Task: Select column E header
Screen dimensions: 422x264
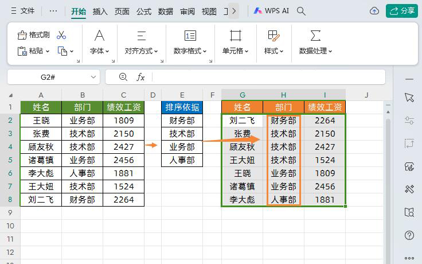Action: (182, 95)
